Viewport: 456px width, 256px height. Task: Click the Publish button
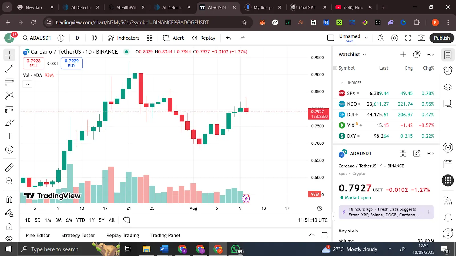[442, 38]
